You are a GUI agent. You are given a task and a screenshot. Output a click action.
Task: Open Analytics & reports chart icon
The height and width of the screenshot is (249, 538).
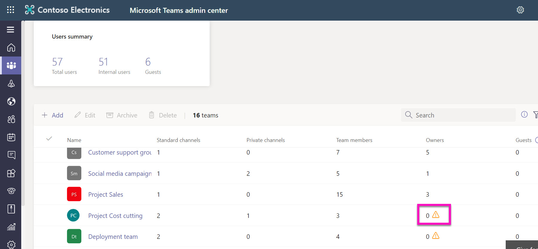(x=11, y=227)
